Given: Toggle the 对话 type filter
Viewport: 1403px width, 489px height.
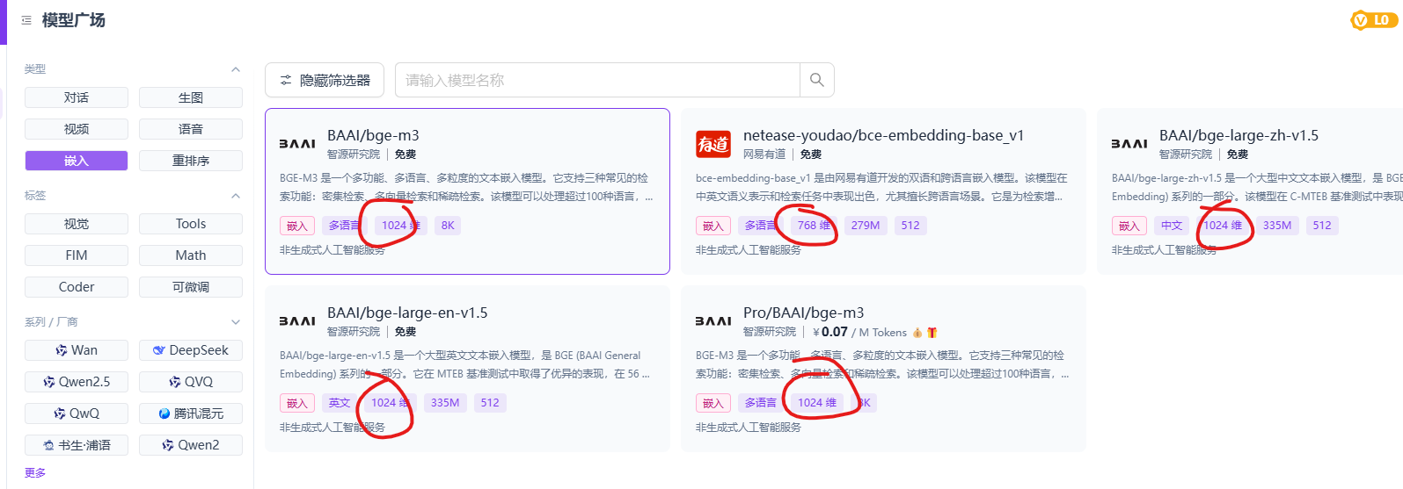Looking at the screenshot, I should (77, 97).
